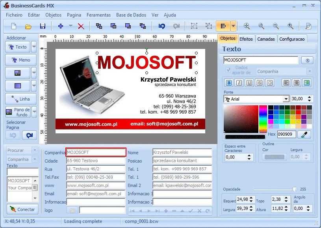Click the New blank document icon
This screenshot has height=228, width=321.
[x=14, y=26]
